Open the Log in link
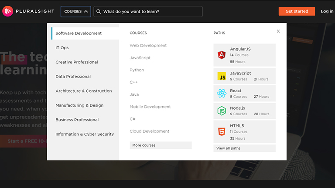Image resolution: width=335 pixels, height=188 pixels. click(327, 11)
